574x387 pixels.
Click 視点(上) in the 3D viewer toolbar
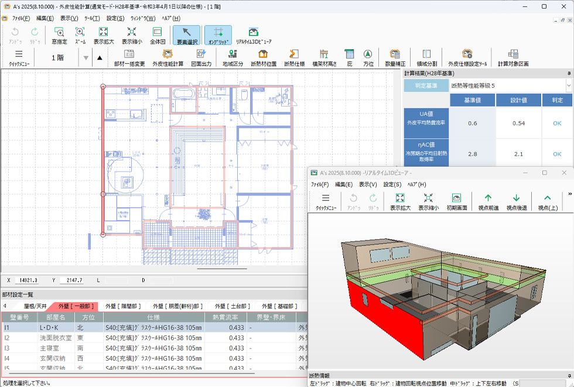(548, 202)
